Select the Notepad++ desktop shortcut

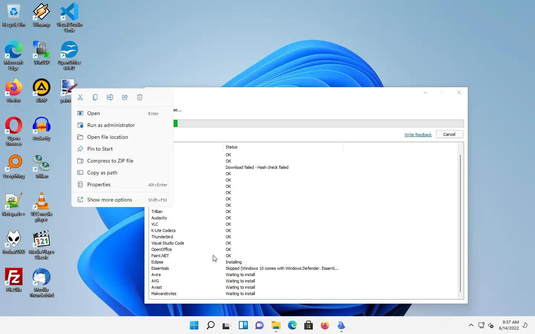pyautogui.click(x=14, y=204)
